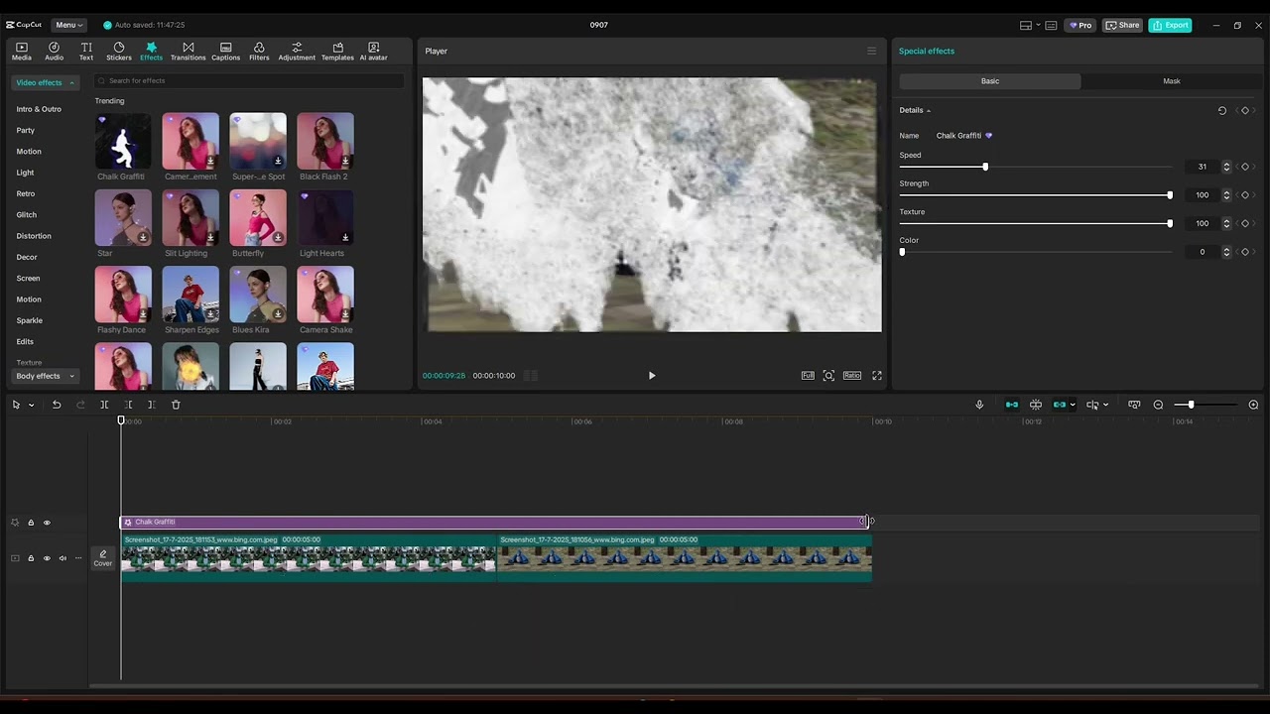This screenshot has height=714, width=1270.
Task: Click the Export button
Action: point(1170,25)
